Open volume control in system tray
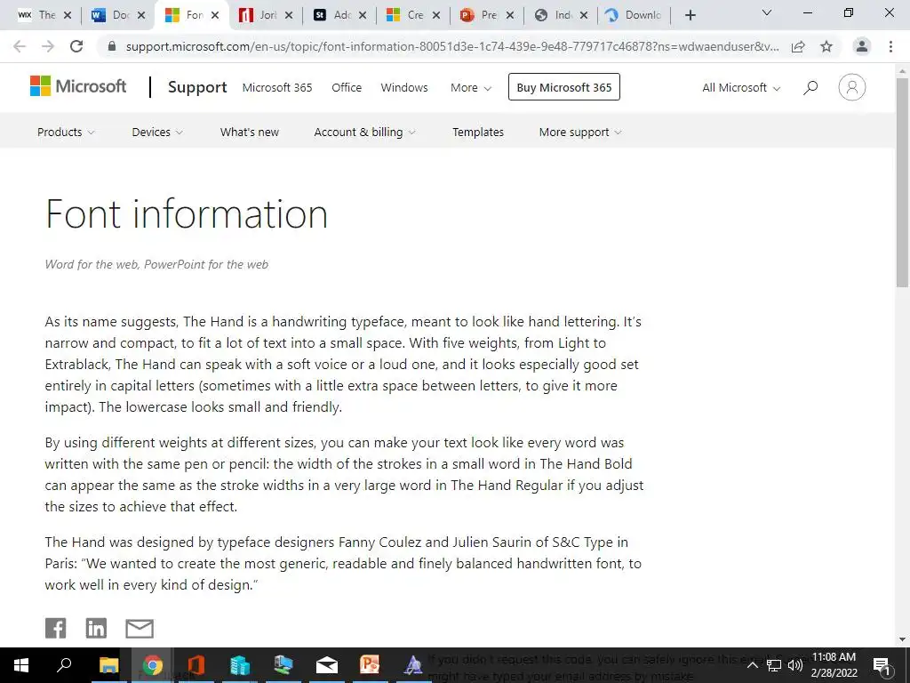Image resolution: width=910 pixels, height=683 pixels. 795,665
